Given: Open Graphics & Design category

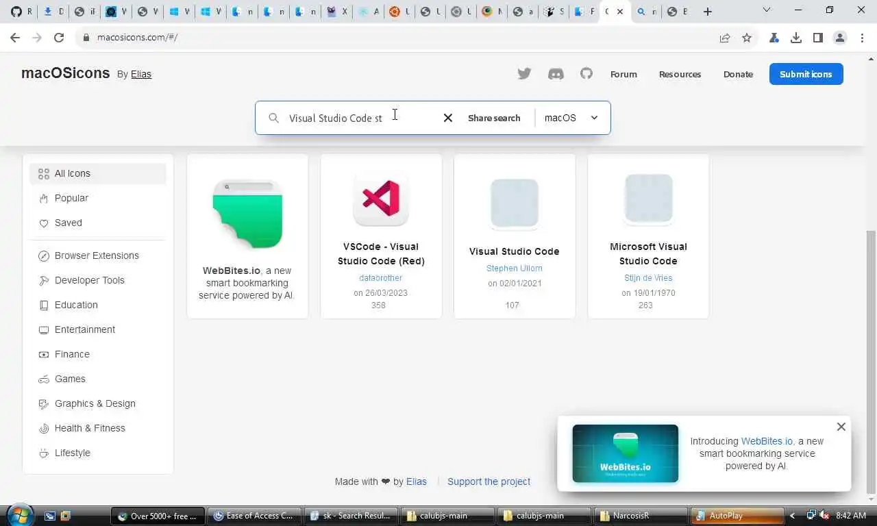Looking at the screenshot, I should tap(98, 403).
